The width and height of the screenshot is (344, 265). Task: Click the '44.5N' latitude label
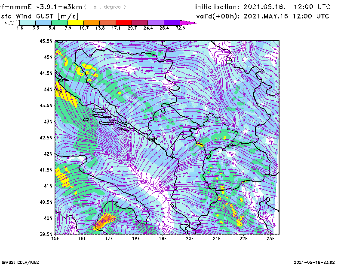coord(46,73)
